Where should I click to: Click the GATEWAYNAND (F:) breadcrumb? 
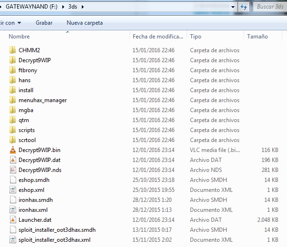coord(31,7)
